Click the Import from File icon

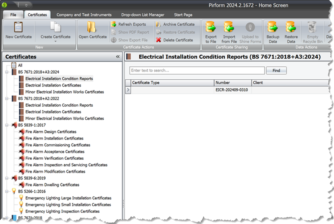(229, 28)
